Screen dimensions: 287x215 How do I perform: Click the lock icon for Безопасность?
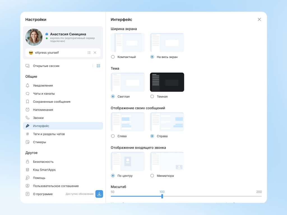(x=27, y=162)
